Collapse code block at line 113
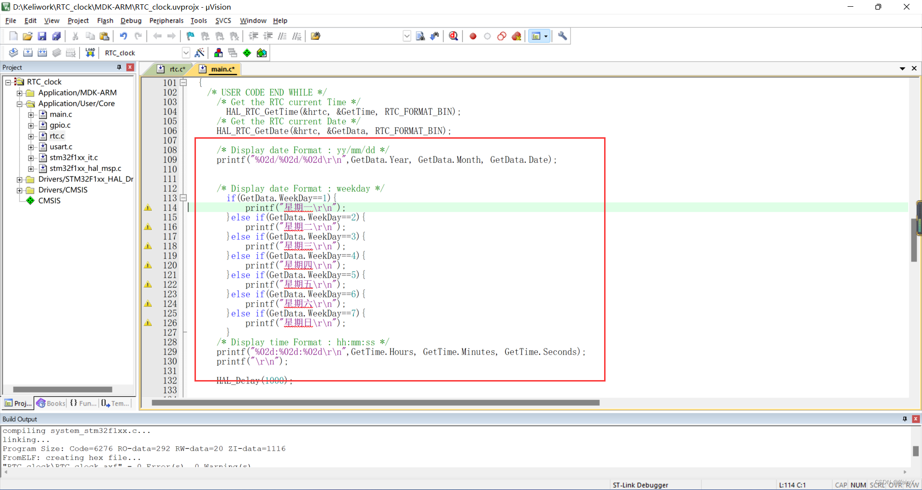The height and width of the screenshot is (490, 922). point(183,198)
